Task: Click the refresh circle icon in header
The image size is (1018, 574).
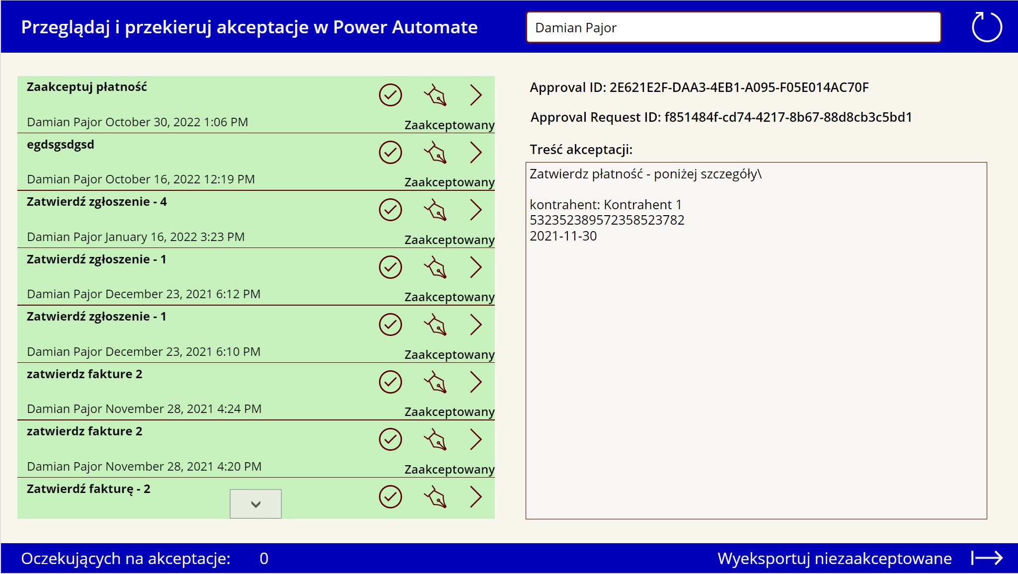Action: (x=987, y=27)
